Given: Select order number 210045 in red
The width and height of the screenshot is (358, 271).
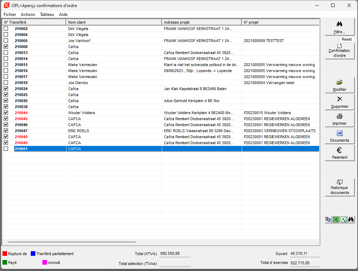Looking at the screenshot, I should 21,119.
